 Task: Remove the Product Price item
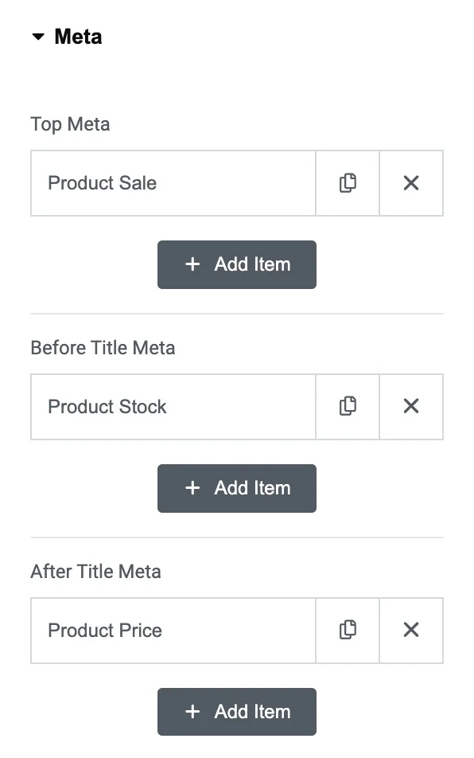tap(411, 631)
